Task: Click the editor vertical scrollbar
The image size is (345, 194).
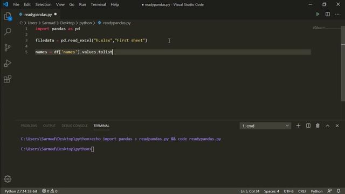Action: pos(343,64)
